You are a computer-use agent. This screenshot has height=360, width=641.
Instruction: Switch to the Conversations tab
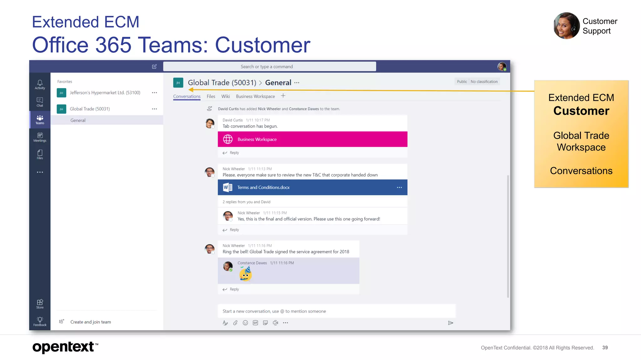pos(187,97)
